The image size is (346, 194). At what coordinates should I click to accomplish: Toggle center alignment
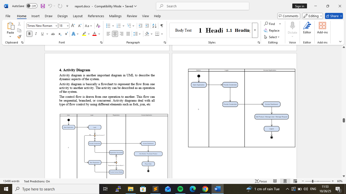tap(115, 34)
